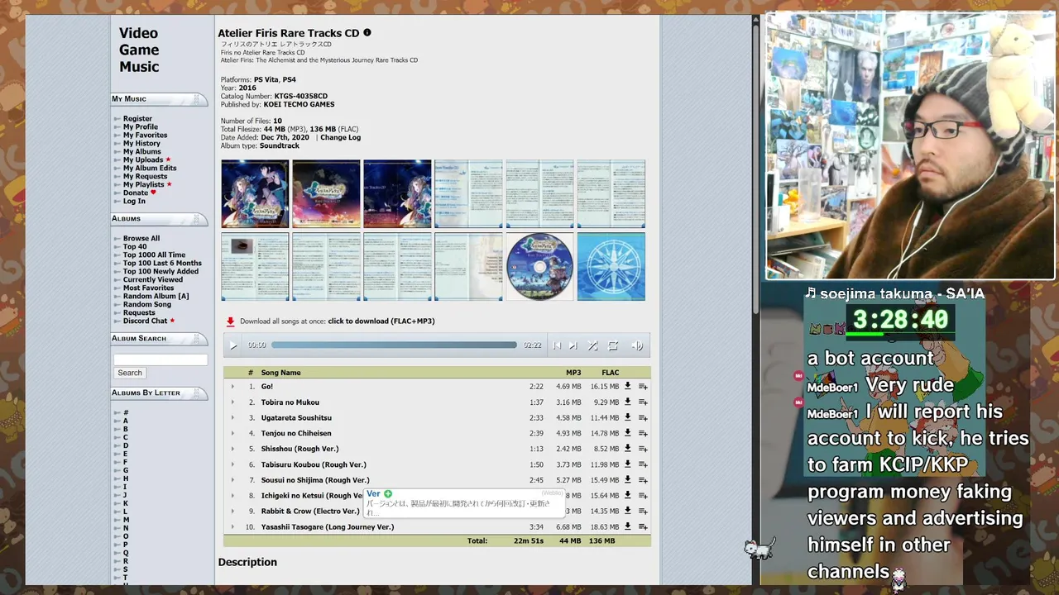
Task: Skip to previous track in player
Action: (x=557, y=345)
